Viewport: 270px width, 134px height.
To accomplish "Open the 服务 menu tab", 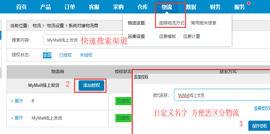I will (240, 7).
